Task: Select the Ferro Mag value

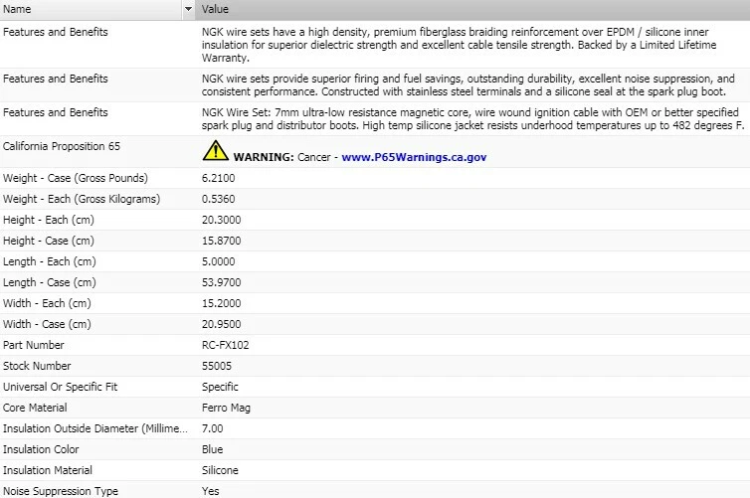Action: point(226,409)
